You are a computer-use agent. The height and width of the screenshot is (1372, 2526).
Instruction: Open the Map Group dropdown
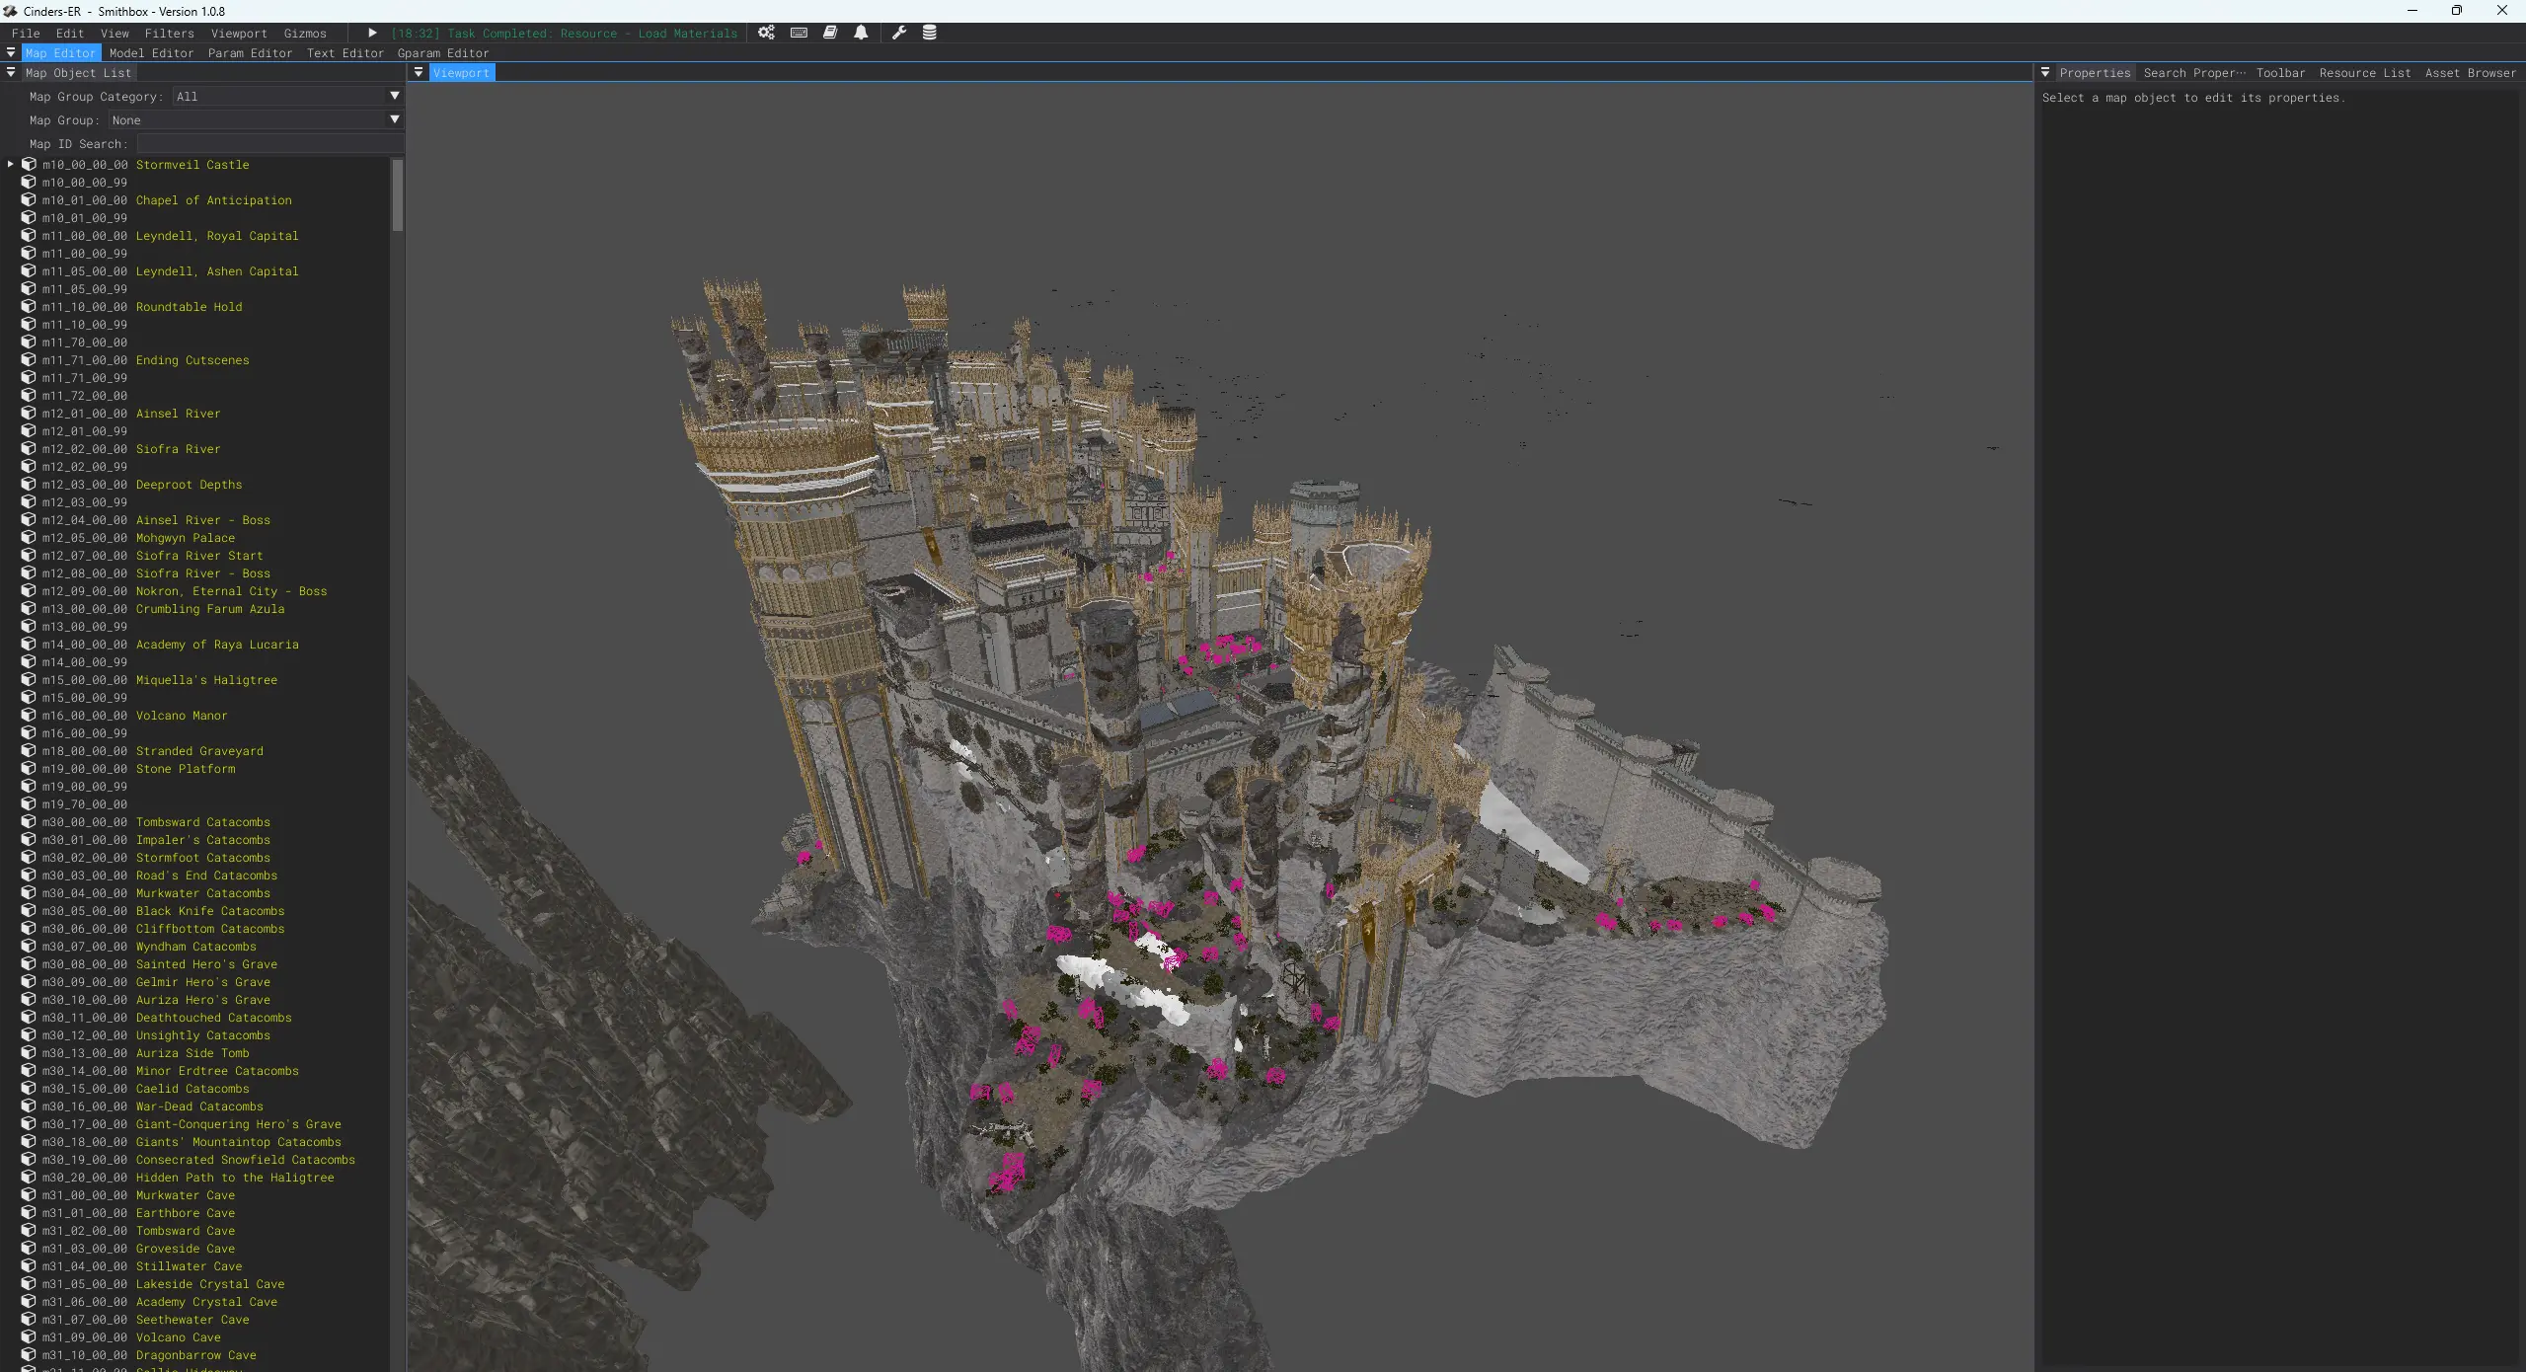click(x=256, y=120)
